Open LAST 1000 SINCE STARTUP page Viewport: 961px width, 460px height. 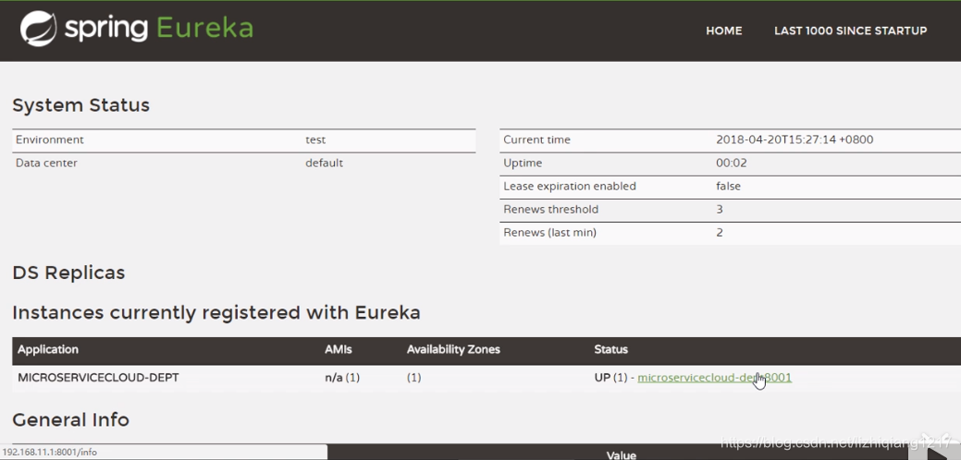coord(851,30)
